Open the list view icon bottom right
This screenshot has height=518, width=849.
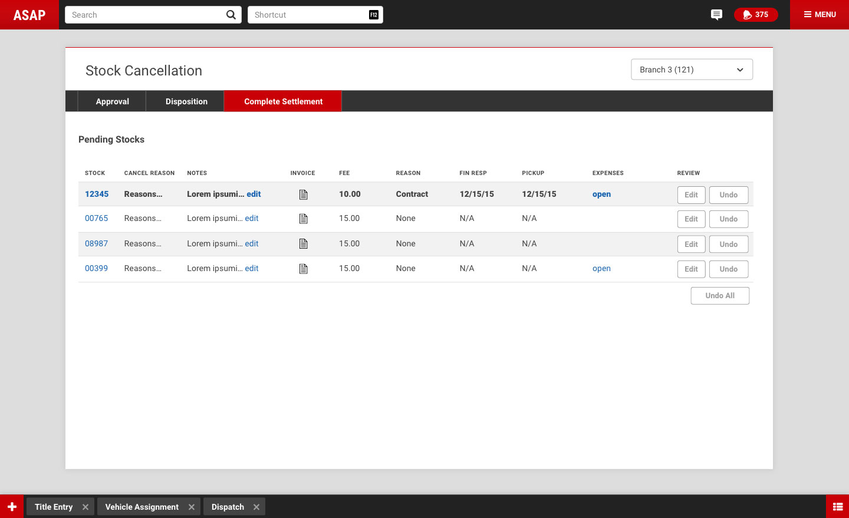pyautogui.click(x=837, y=507)
